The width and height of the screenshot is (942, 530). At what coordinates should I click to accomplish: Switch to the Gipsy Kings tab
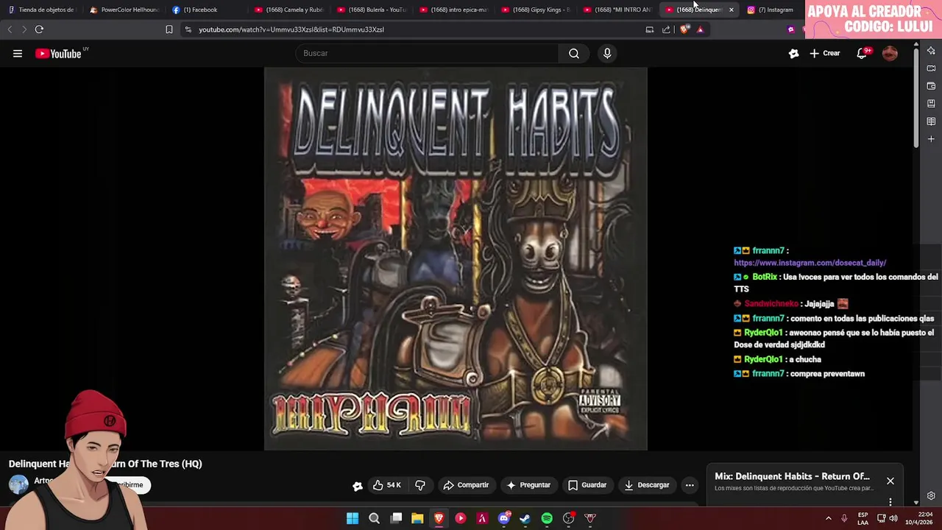tap(535, 10)
